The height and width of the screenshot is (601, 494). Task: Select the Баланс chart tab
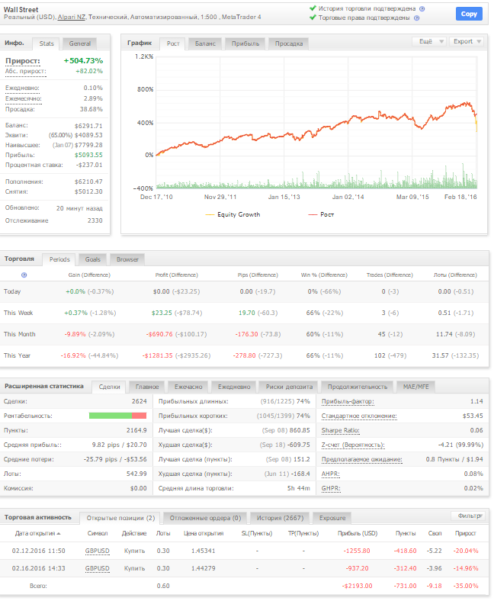[x=205, y=43]
